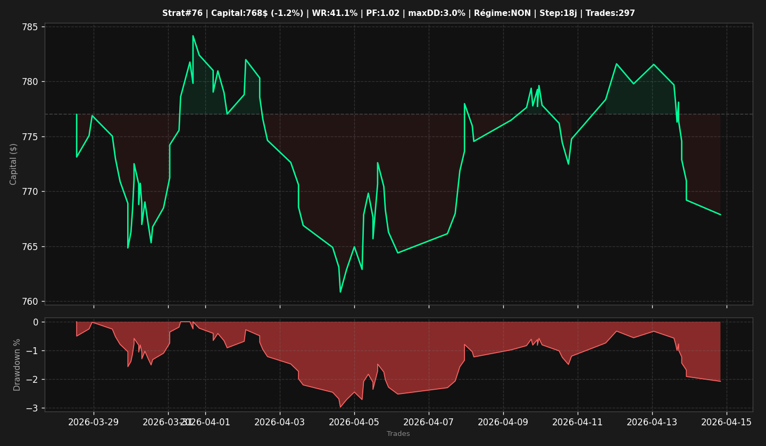Select the −1 drawdown axis tick label
The height and width of the screenshot is (446, 766).
(32, 351)
